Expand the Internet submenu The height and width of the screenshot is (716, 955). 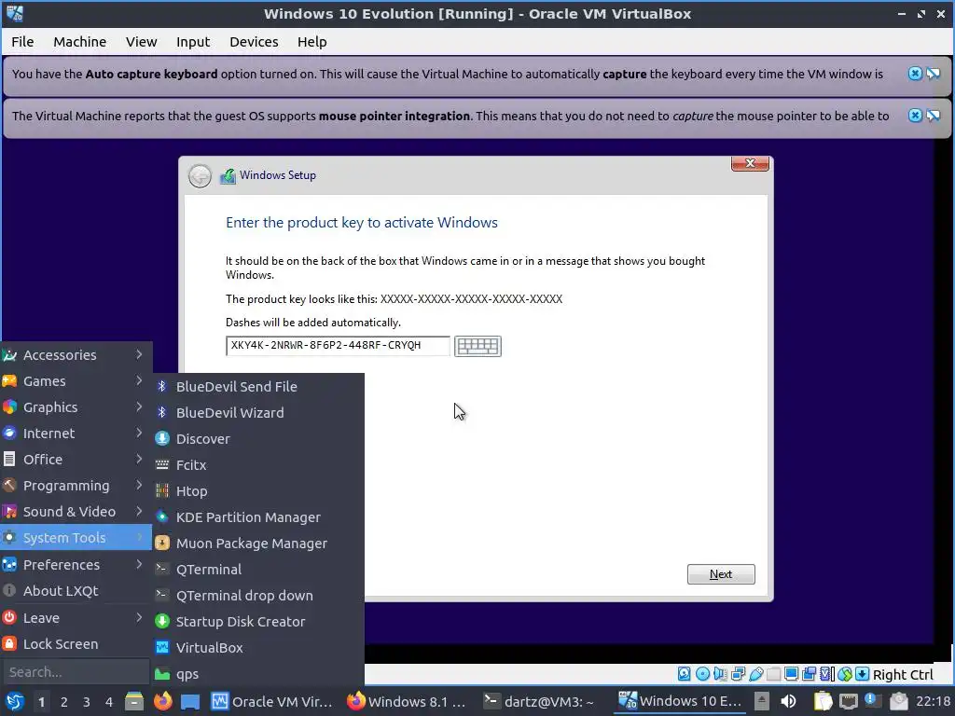point(76,433)
